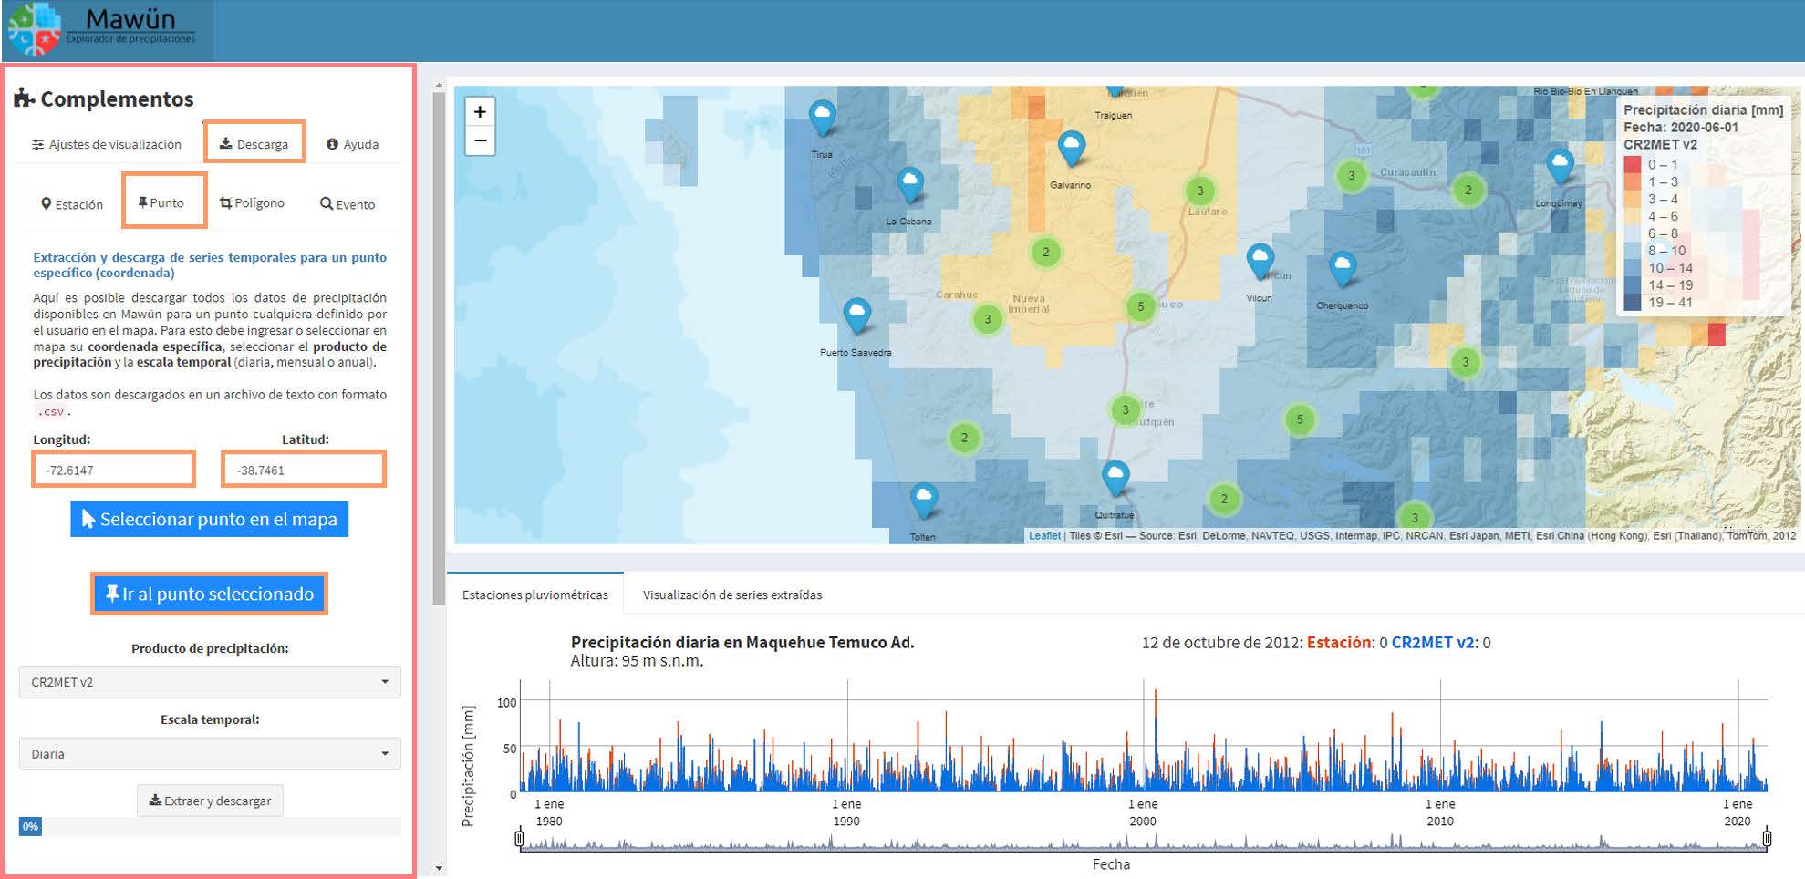
Task: Grab the left handle of date range slider
Action: click(520, 838)
